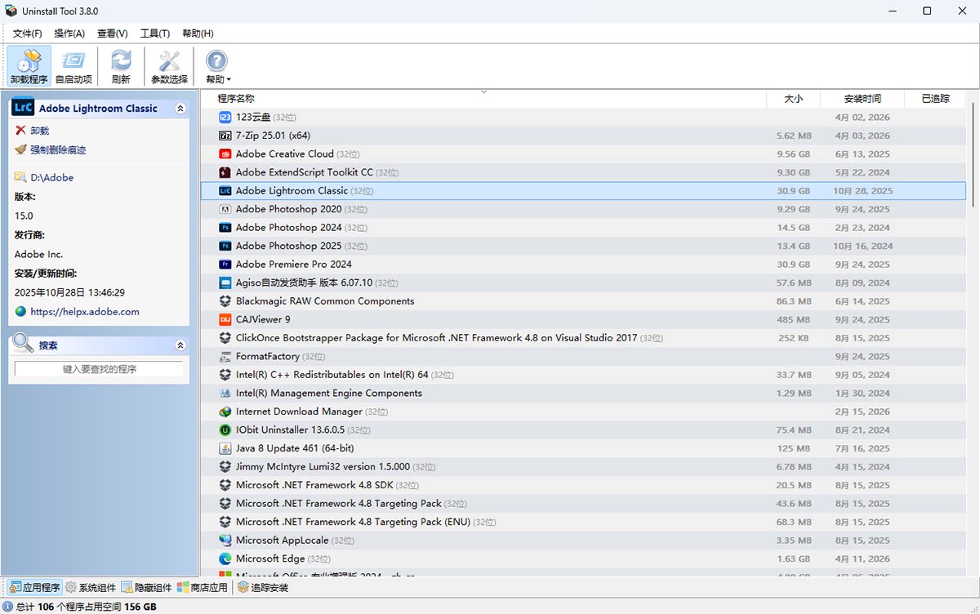Click the FormatFactory icon
This screenshot has width=980, height=614.
pos(225,357)
